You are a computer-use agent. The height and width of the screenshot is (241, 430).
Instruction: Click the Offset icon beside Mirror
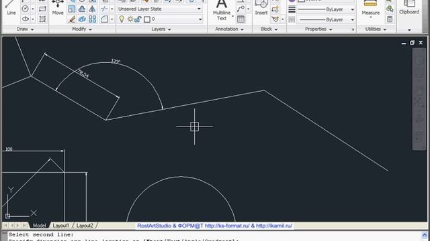coord(82,9)
